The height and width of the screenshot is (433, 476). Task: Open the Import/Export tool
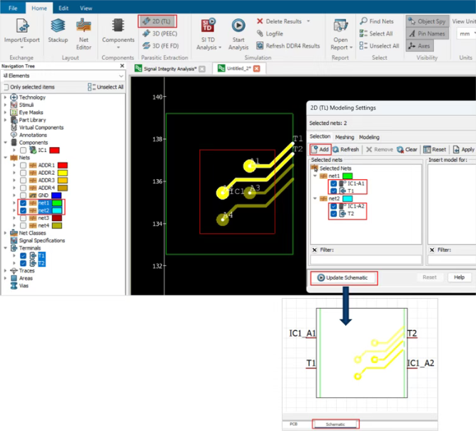22,33
